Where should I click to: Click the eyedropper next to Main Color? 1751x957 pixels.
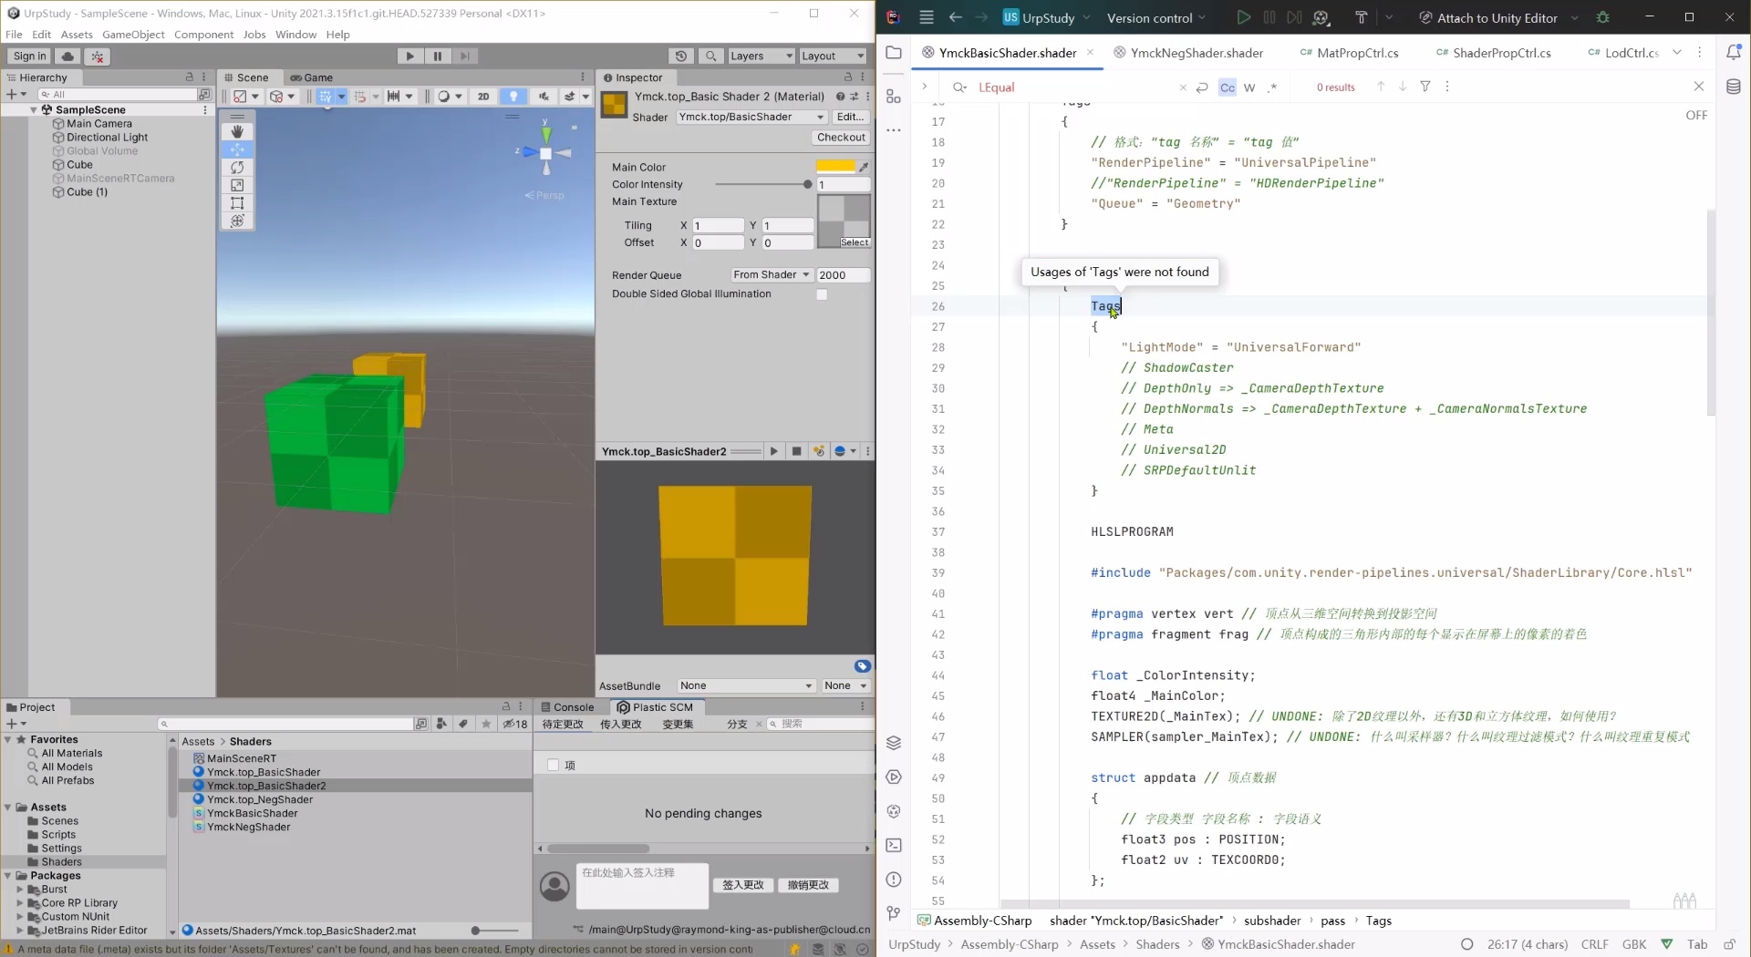coord(865,167)
